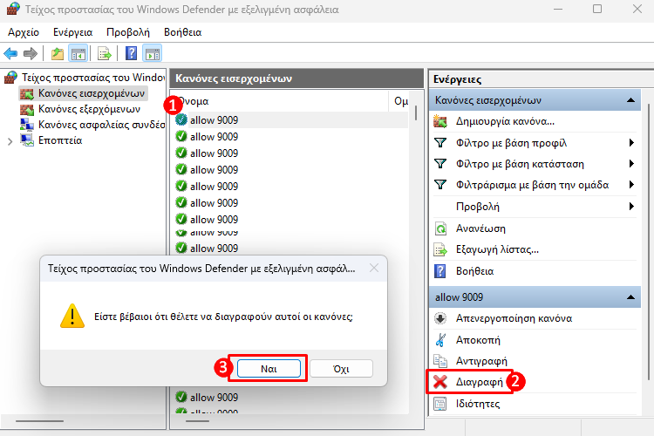Click the funnel icon beside Φίλτρο με βάση κατάσταση
Screen dimensions: 654x436
pos(440,164)
